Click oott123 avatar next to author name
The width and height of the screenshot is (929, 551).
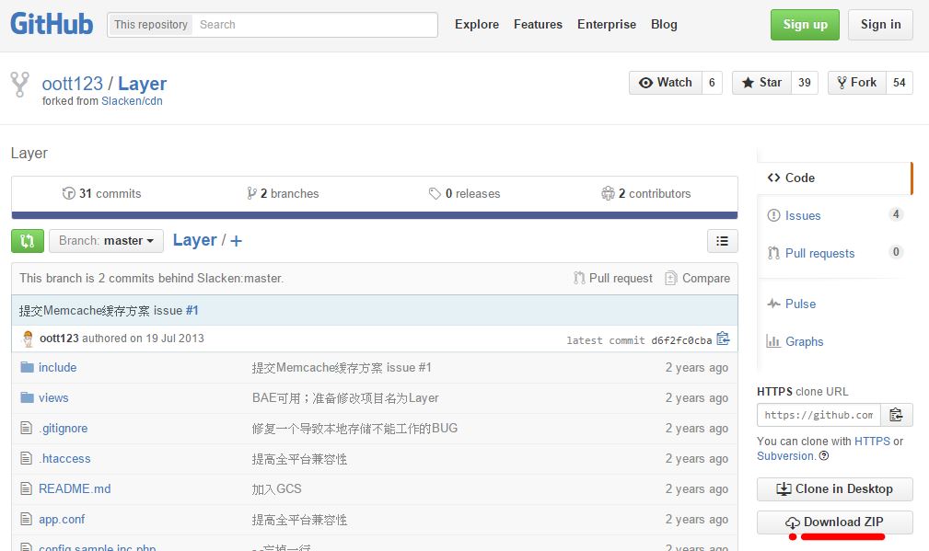click(28, 339)
